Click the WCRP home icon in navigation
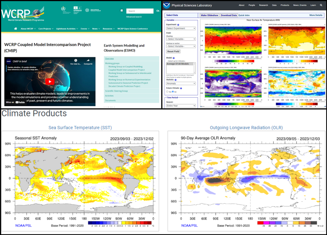This screenshot has width=327, height=235. (16, 29)
